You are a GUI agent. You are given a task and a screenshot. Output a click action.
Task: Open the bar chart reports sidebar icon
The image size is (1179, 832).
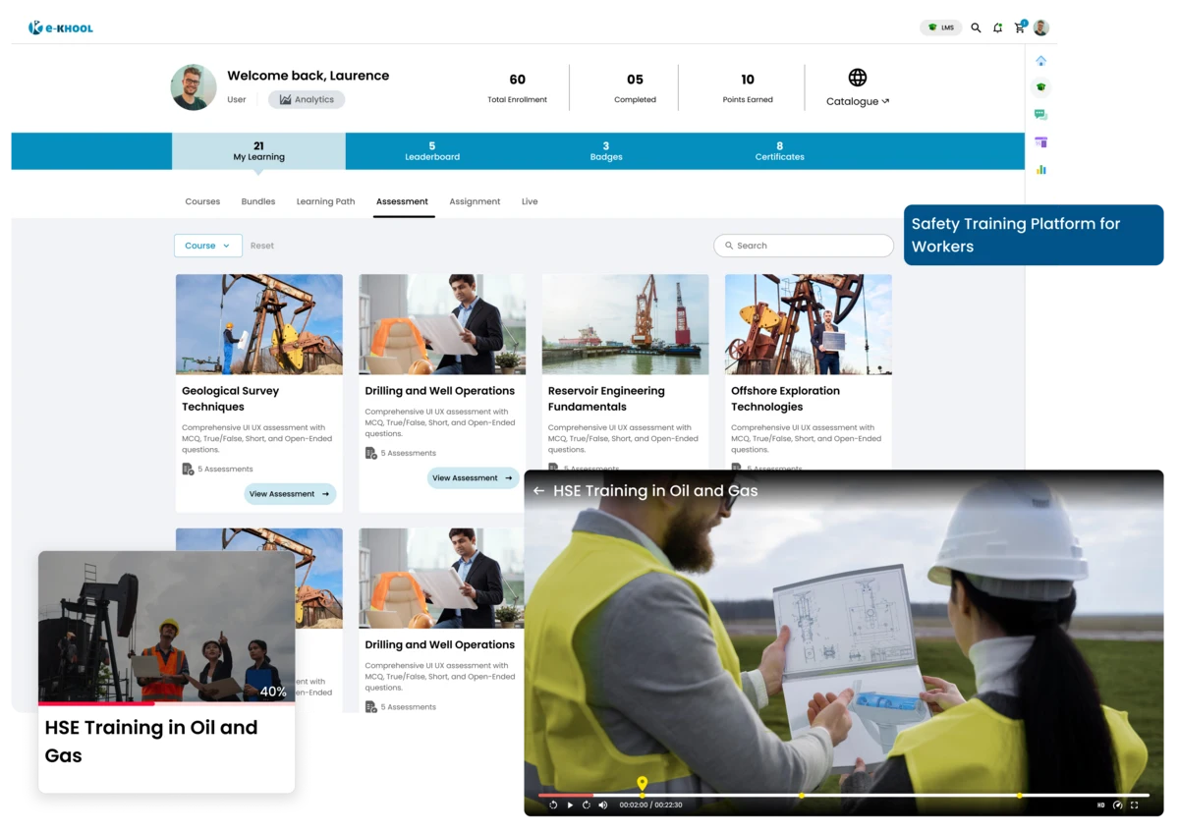tap(1040, 169)
